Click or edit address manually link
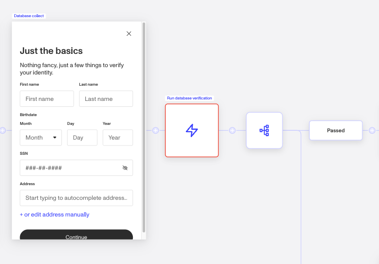 (54, 215)
